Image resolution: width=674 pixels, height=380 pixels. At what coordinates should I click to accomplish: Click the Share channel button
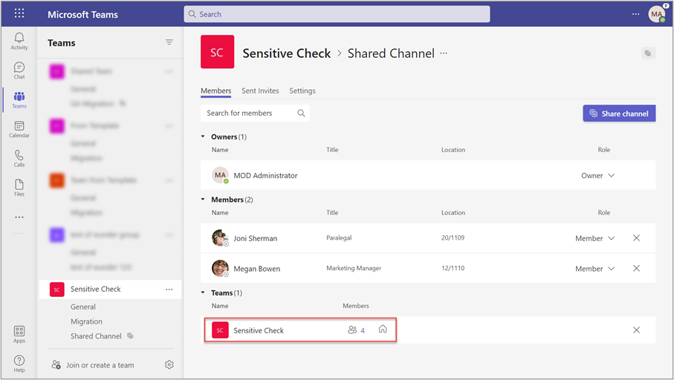tap(619, 114)
